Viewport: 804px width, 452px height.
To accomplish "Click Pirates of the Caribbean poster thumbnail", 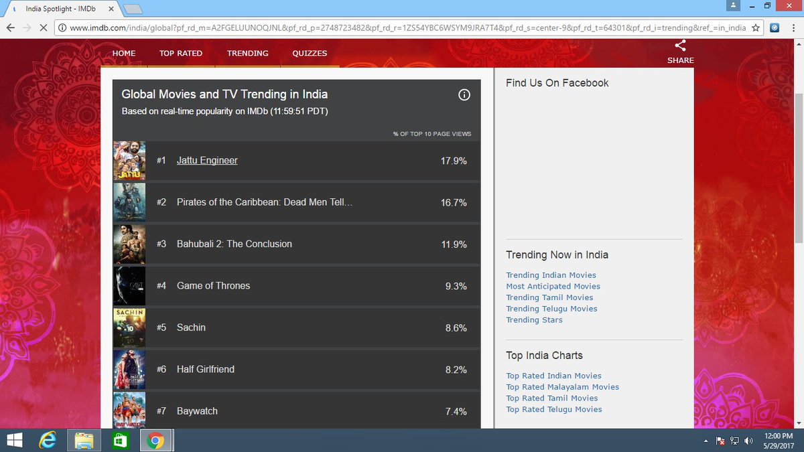I will click(x=129, y=202).
